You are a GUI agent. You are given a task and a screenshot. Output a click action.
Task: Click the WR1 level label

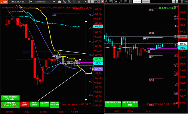point(54,15)
